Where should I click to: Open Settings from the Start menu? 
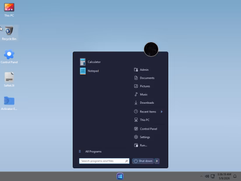tap(142, 137)
